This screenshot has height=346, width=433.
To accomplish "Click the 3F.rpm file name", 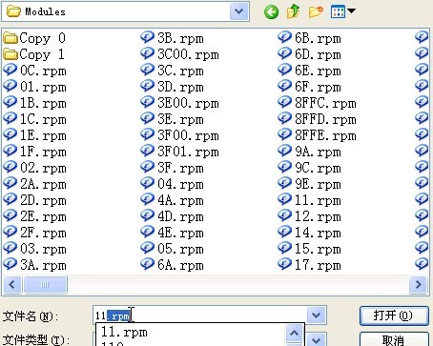I will 180,169.
